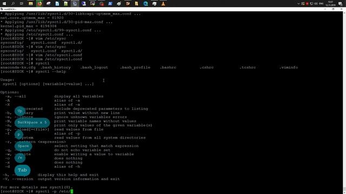Click 'do not echo variable set' text
Image resolution: width=346 pixels, height=194 pixels.
(x=82, y=150)
